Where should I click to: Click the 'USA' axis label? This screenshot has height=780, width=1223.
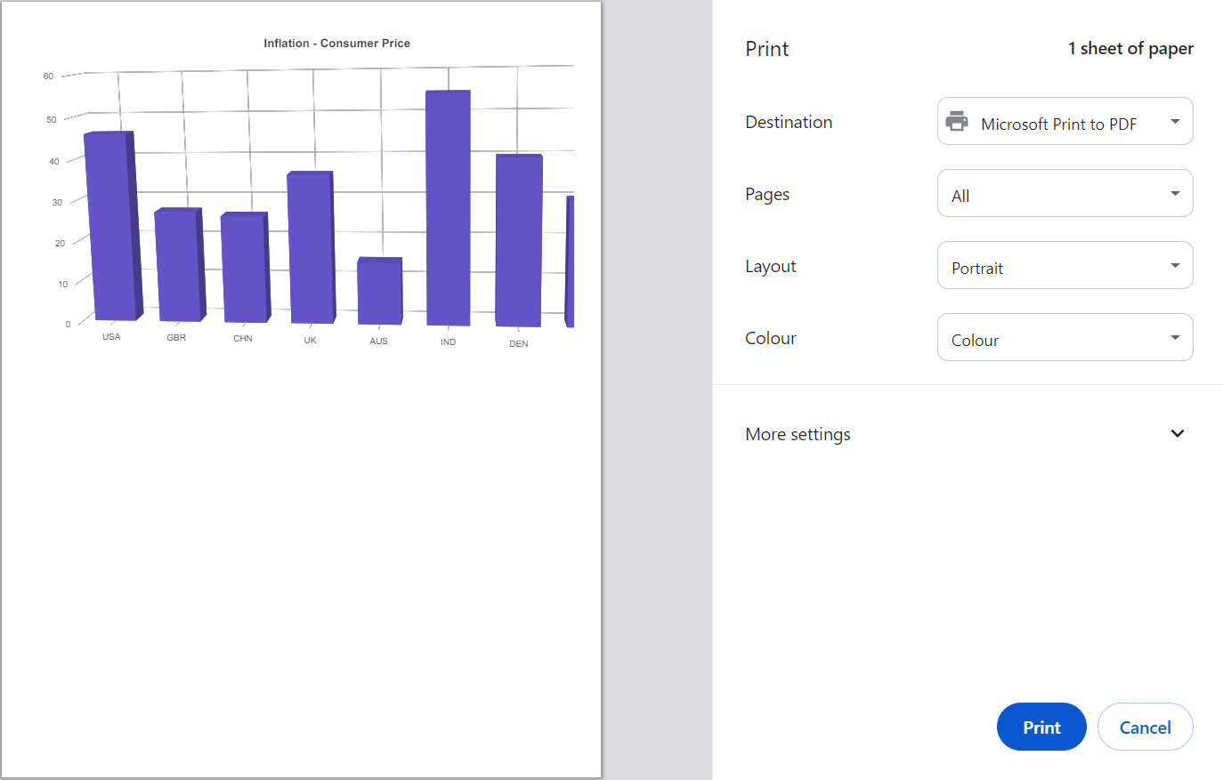click(x=111, y=337)
